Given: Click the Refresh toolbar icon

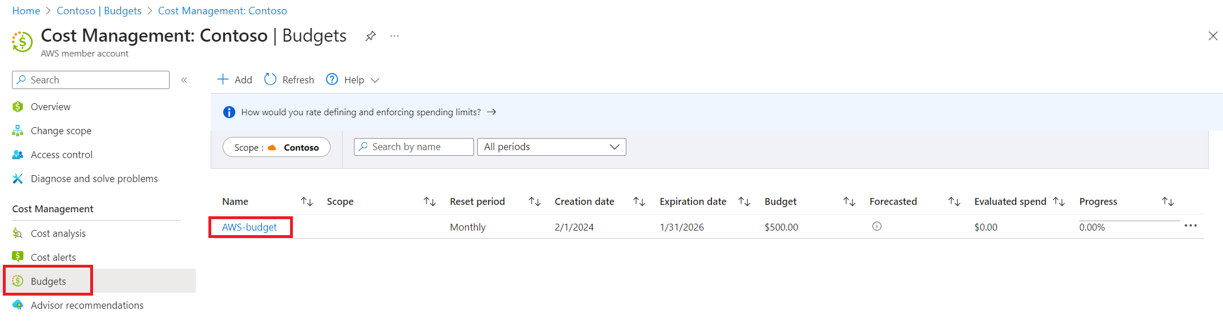Looking at the screenshot, I should coord(270,79).
